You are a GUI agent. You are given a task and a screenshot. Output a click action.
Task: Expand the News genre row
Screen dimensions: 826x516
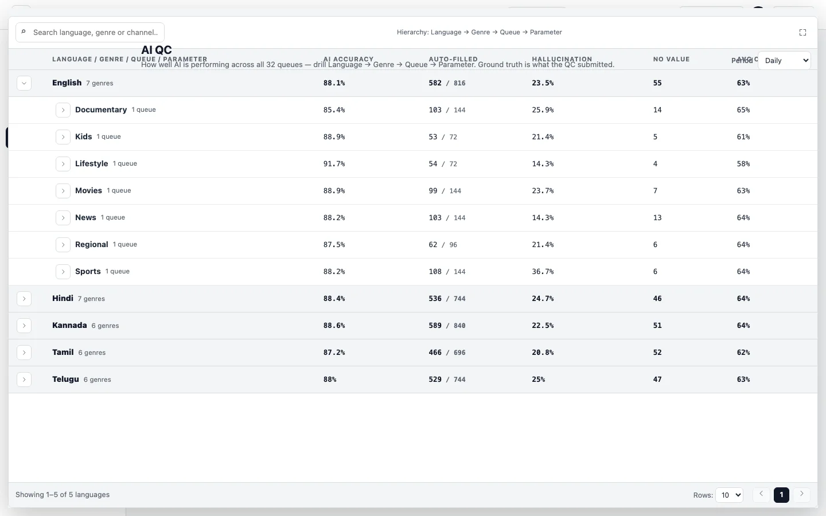63,218
